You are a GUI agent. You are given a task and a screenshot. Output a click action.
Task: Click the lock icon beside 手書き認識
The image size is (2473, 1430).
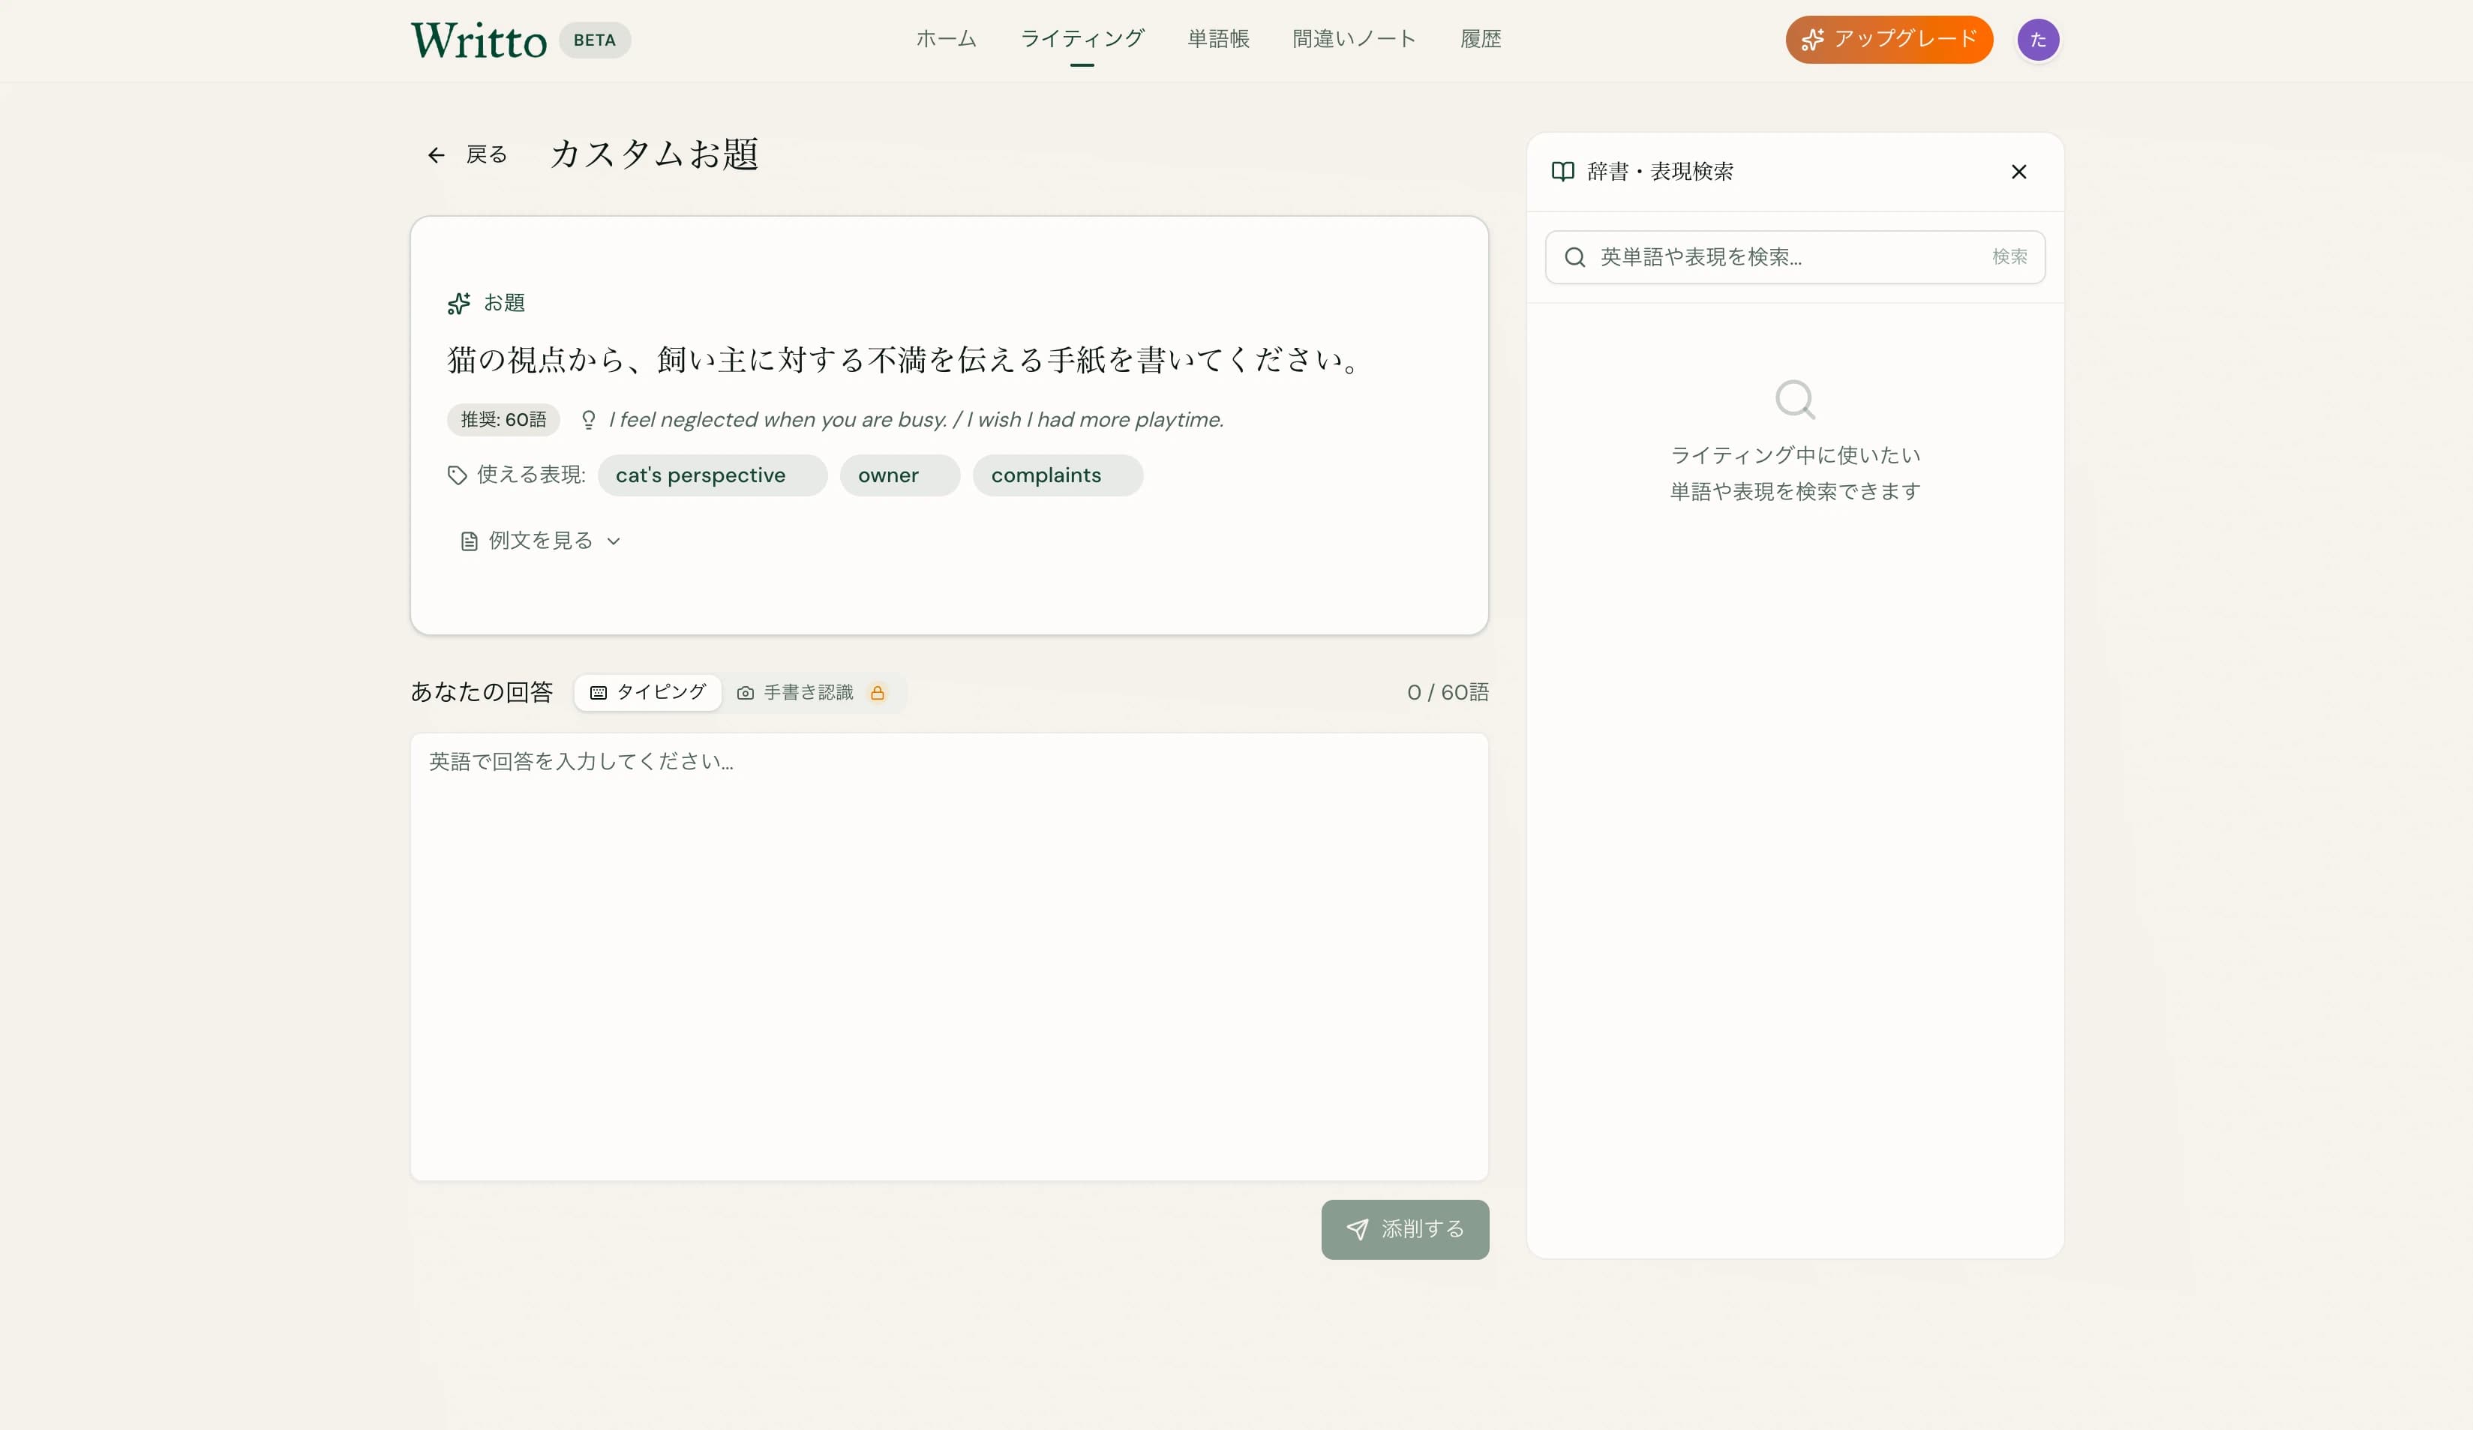(x=878, y=692)
